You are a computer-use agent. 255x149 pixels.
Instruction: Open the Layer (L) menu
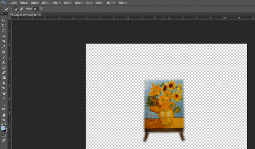pos(46,3)
